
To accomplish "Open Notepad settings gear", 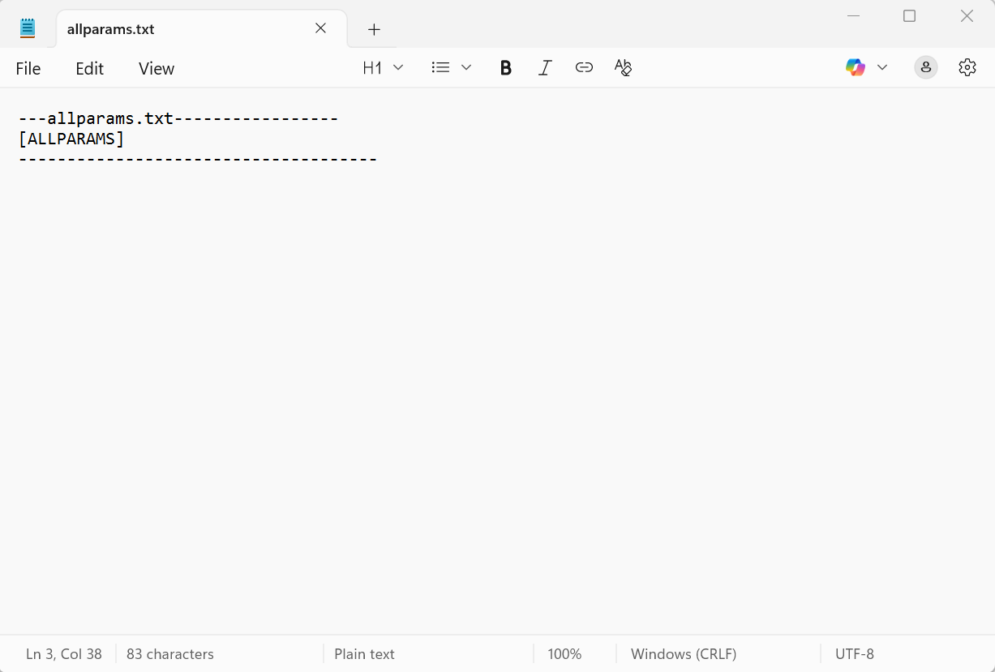I will [x=967, y=67].
